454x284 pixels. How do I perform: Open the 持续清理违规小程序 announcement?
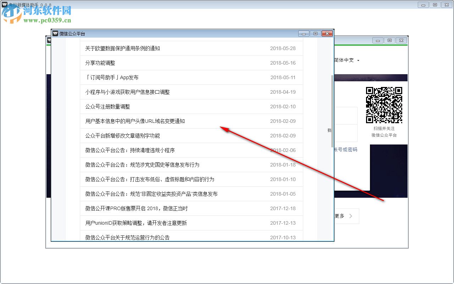[x=130, y=150]
